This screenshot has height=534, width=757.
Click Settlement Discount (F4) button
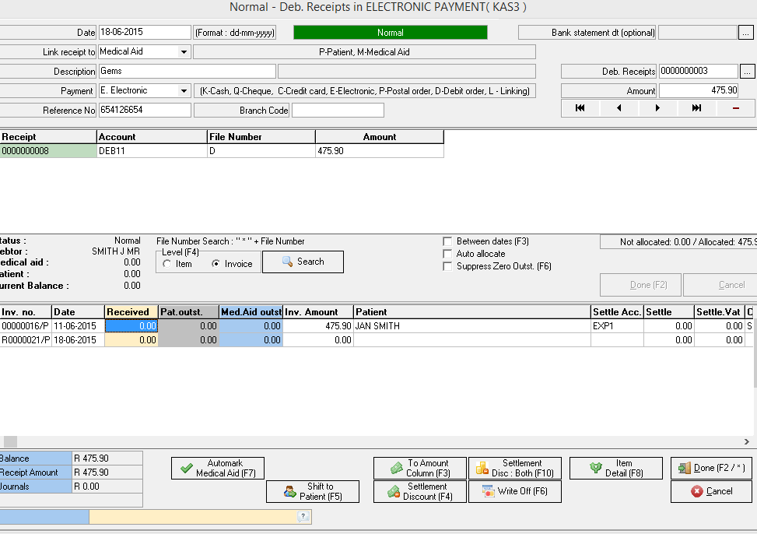(420, 491)
